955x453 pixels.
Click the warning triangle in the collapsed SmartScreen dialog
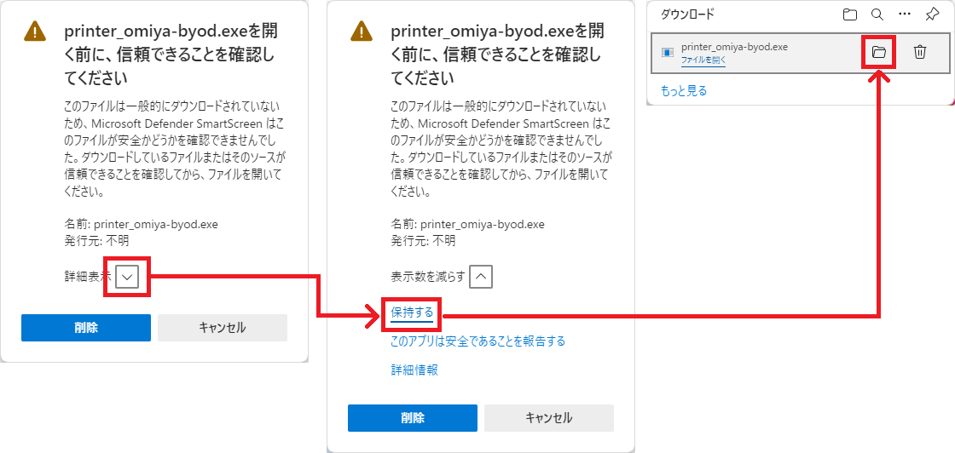(x=34, y=32)
